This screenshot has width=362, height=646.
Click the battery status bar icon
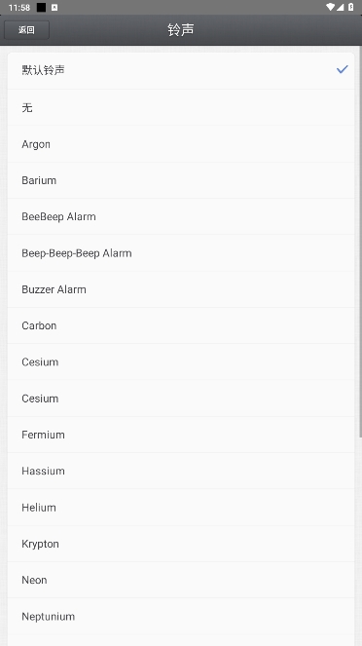(351, 7)
